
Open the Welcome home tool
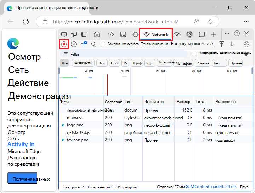click(x=97, y=34)
